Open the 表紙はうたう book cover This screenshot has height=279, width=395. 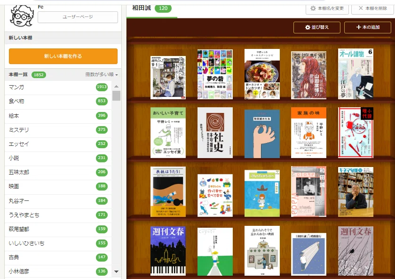168,192
